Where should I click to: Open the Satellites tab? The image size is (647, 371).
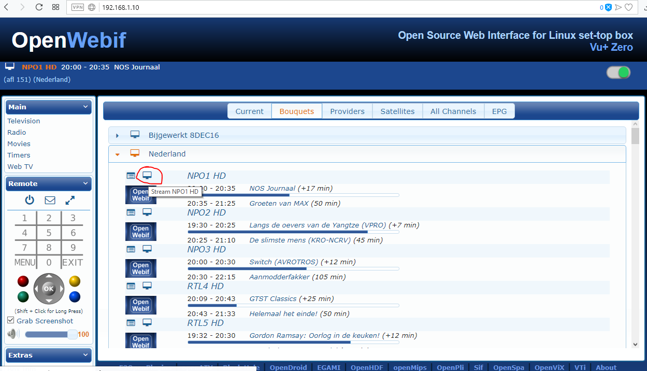pyautogui.click(x=397, y=111)
